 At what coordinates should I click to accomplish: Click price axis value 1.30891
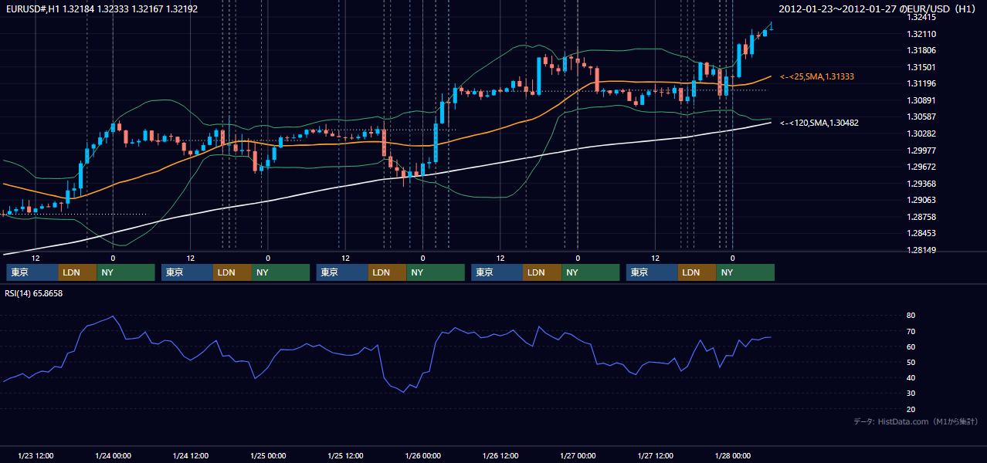(921, 100)
